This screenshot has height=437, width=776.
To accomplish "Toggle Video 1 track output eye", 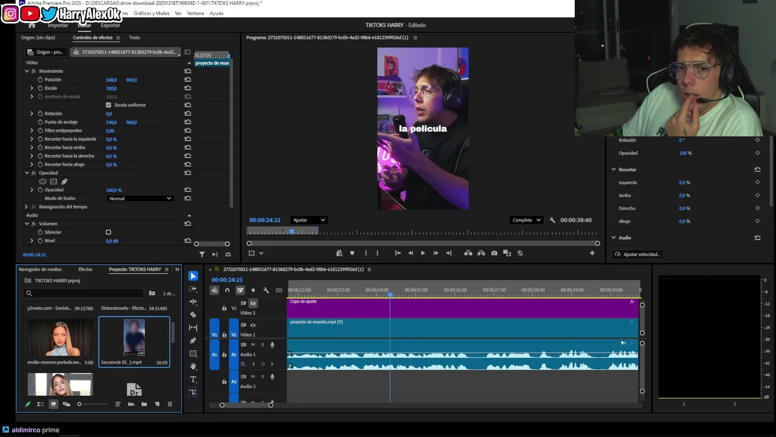I will click(x=253, y=325).
